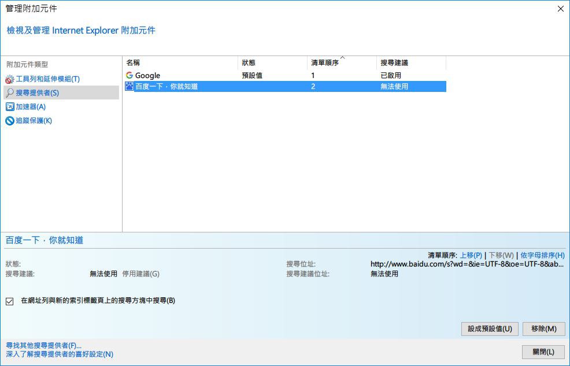Screen dimensions: 570x366
Task: Select the Google search provider row
Action: [285, 75]
